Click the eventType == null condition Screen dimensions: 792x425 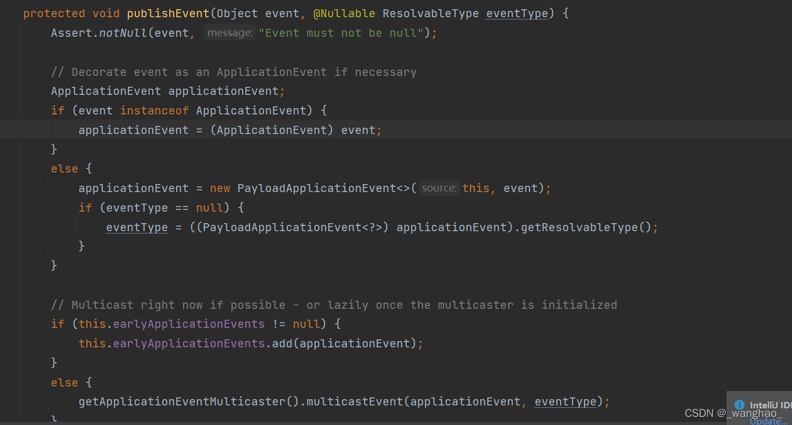click(165, 208)
